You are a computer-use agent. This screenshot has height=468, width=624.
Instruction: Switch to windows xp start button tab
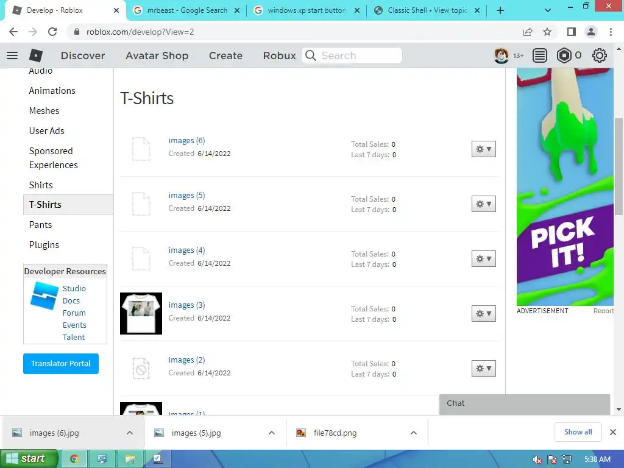click(307, 11)
